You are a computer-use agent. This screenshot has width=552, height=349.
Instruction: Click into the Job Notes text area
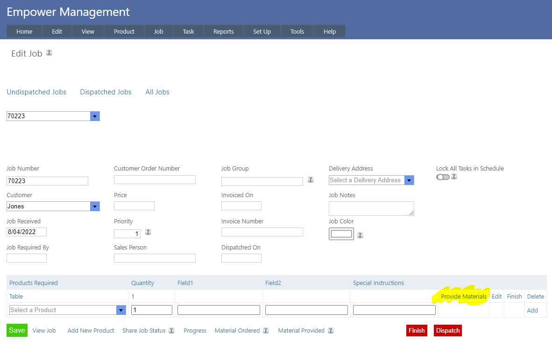(x=371, y=208)
